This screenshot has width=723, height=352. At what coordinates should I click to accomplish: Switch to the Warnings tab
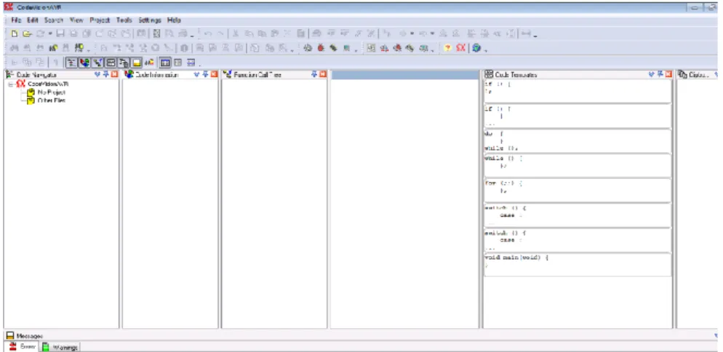pyautogui.click(x=60, y=347)
